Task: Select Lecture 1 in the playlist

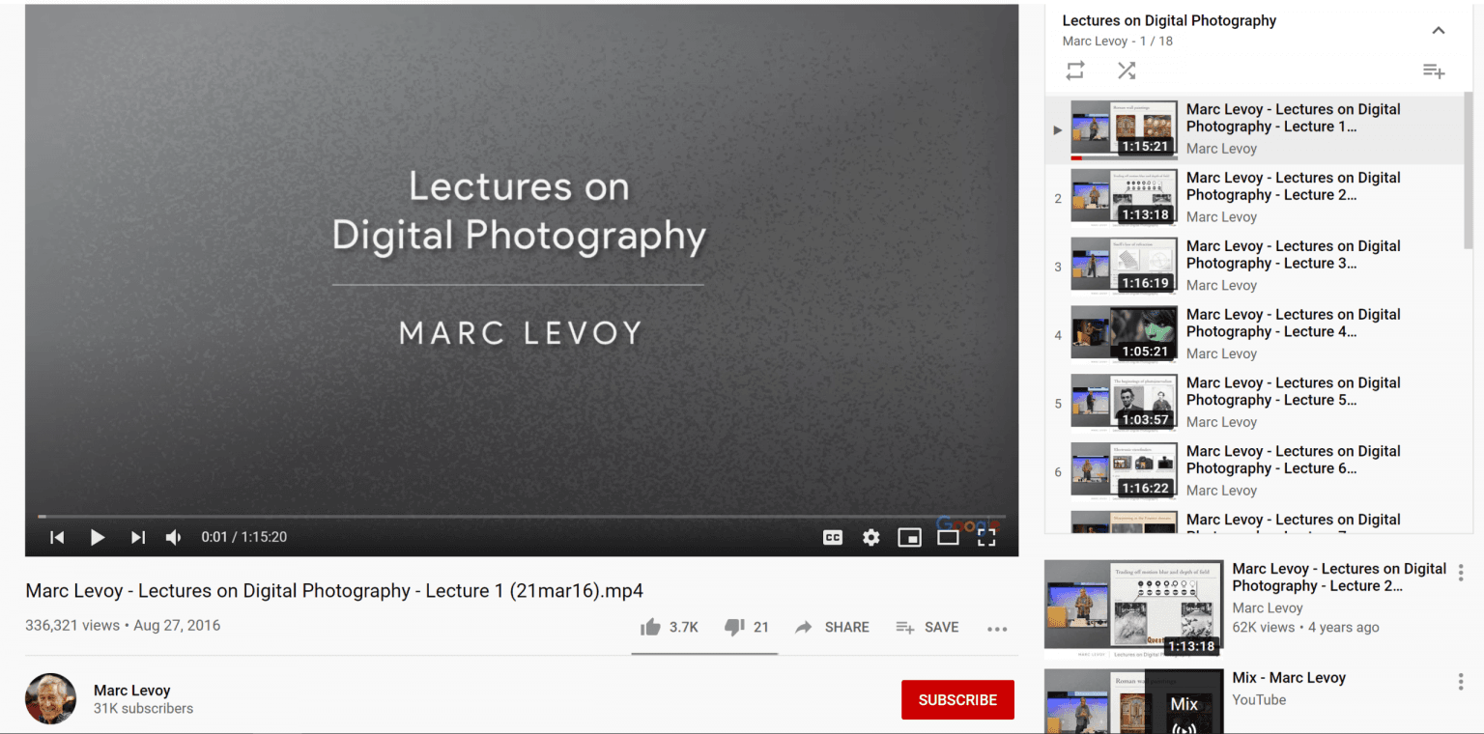Action: pyautogui.click(x=1255, y=130)
